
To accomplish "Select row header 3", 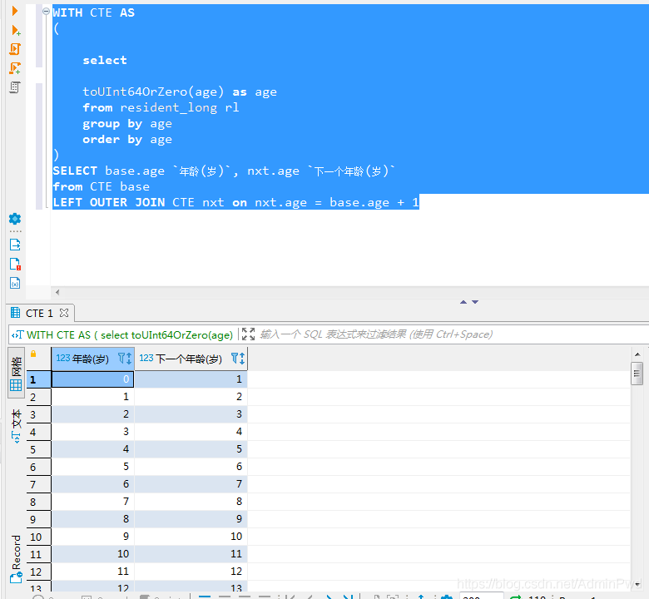I will 38,415.
